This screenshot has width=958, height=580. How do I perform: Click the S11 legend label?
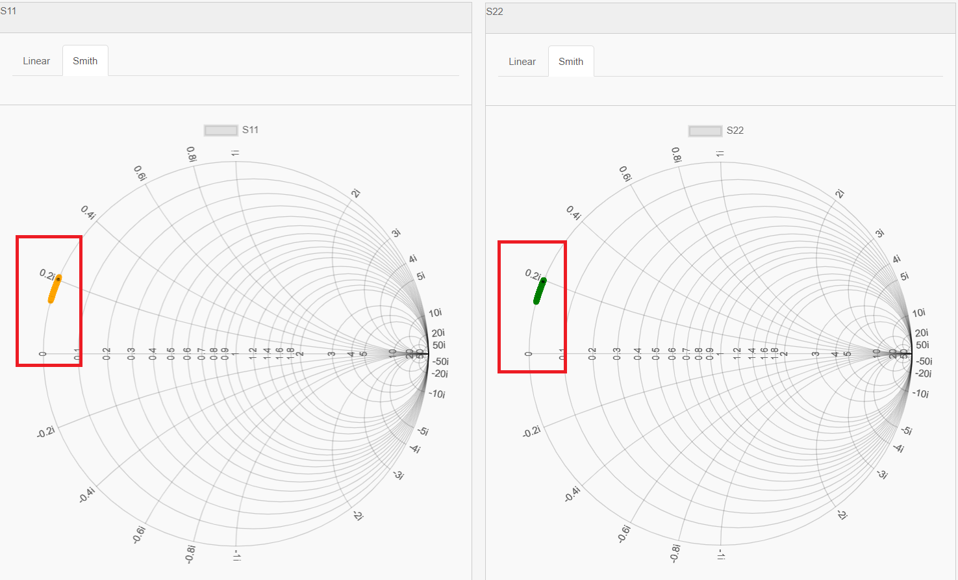[x=250, y=130]
